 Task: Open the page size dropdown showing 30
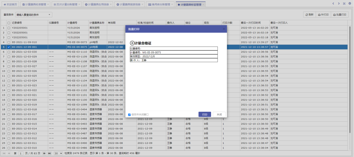[58, 153]
